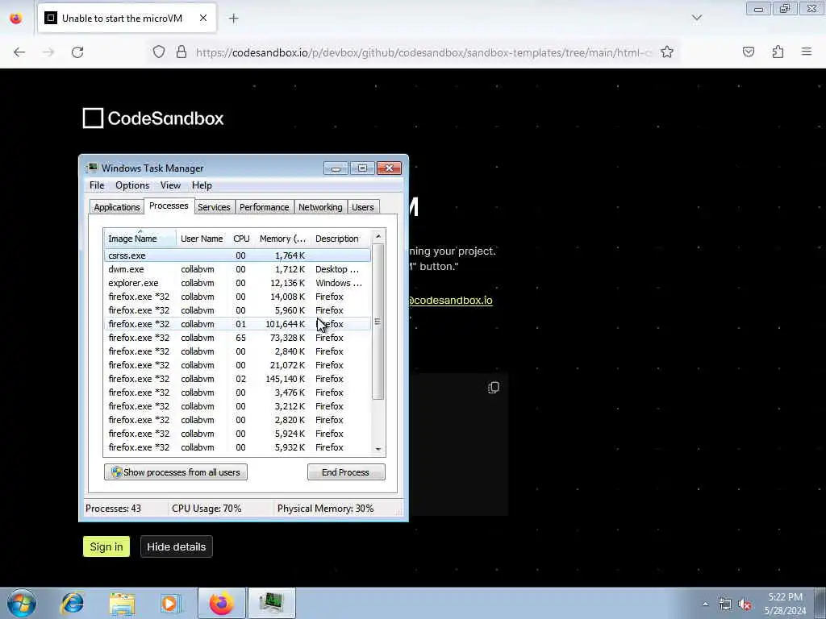826x619 pixels.
Task: Reload the page in Firefox
Action: (77, 52)
